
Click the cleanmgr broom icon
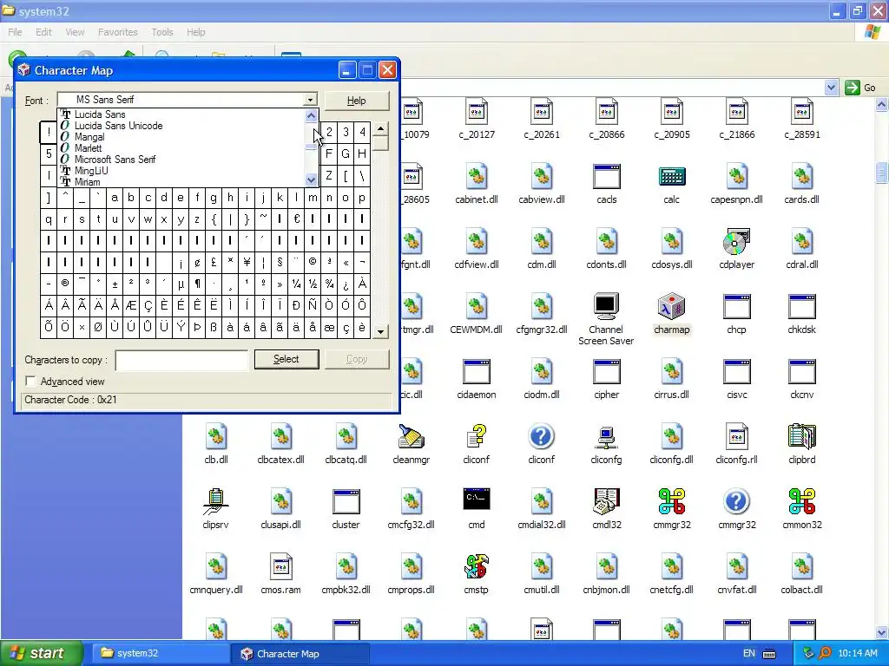click(x=411, y=437)
